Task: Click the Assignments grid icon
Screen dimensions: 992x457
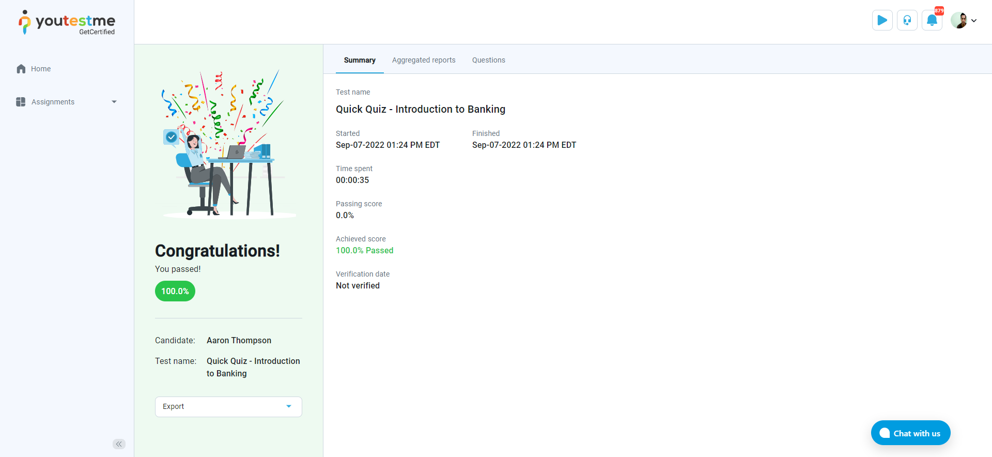Action: click(x=21, y=102)
